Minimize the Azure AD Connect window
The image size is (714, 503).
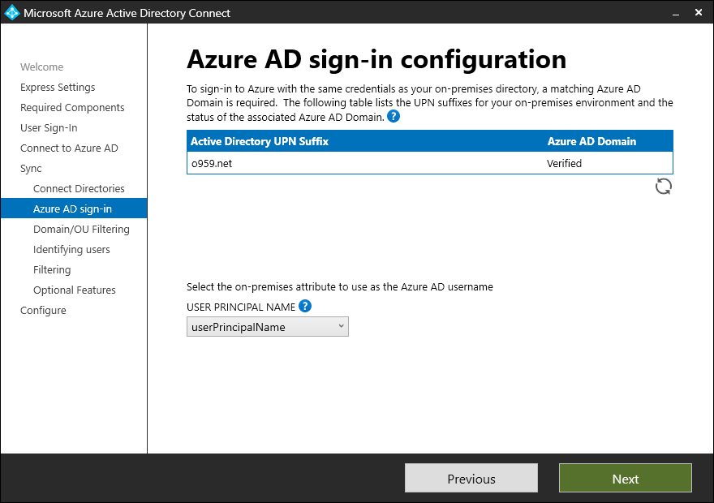click(676, 13)
